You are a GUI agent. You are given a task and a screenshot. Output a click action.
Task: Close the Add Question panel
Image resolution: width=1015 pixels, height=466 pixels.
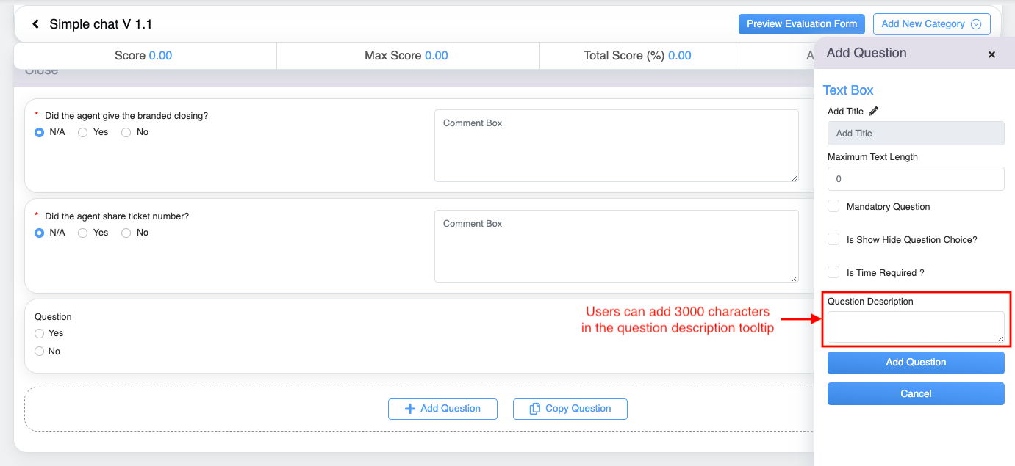[991, 54]
